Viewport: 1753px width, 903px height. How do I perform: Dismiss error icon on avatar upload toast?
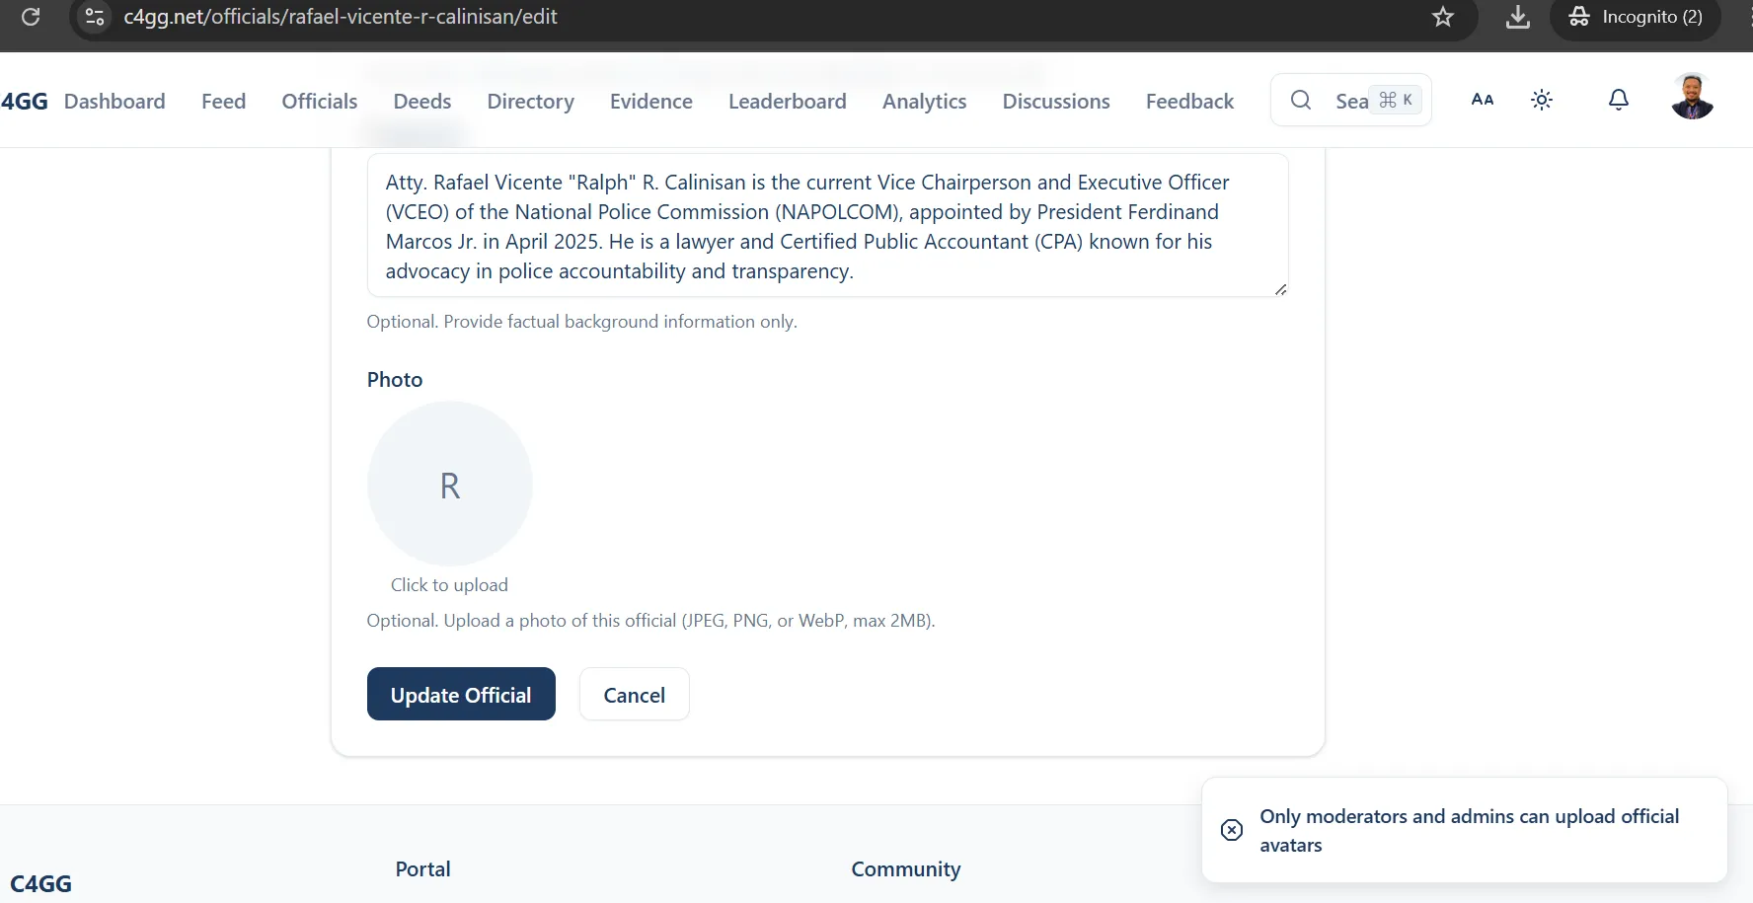click(1232, 830)
